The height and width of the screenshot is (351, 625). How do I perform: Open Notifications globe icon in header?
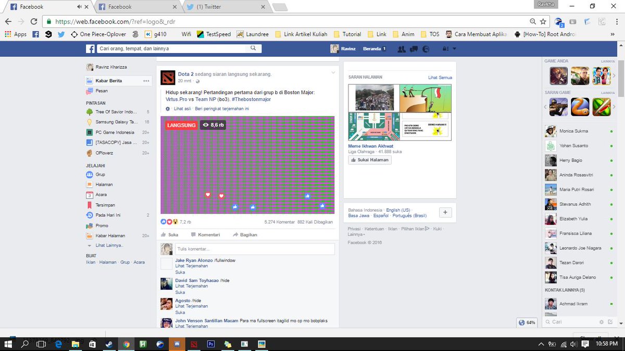coord(426,49)
